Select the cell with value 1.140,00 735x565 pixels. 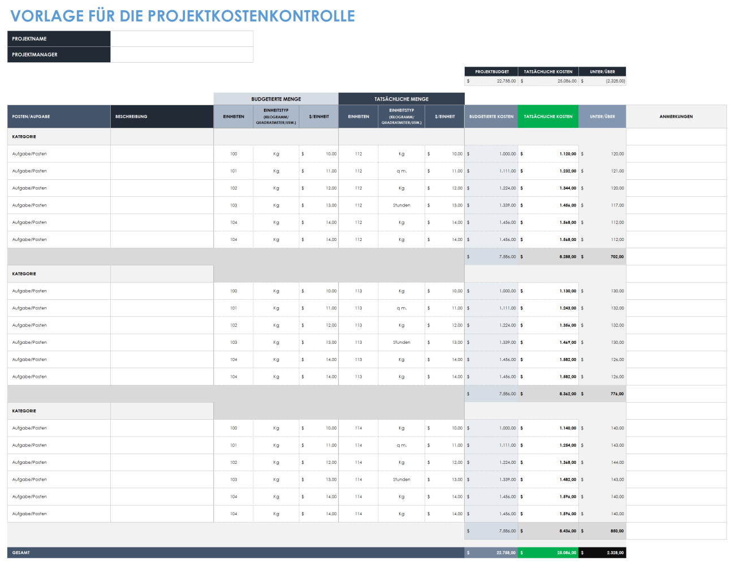tap(548, 428)
